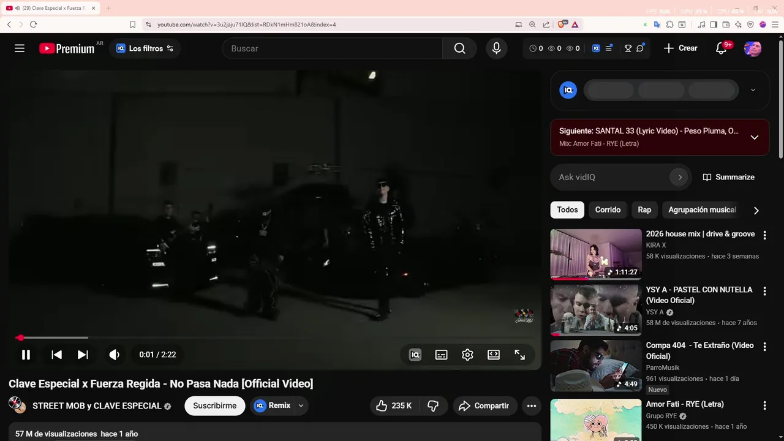Click the Brave Rewards triangle icon
The image size is (784, 441).
point(575,24)
